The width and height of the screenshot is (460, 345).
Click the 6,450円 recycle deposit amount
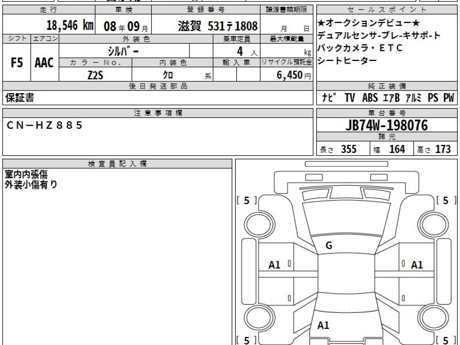coord(291,75)
